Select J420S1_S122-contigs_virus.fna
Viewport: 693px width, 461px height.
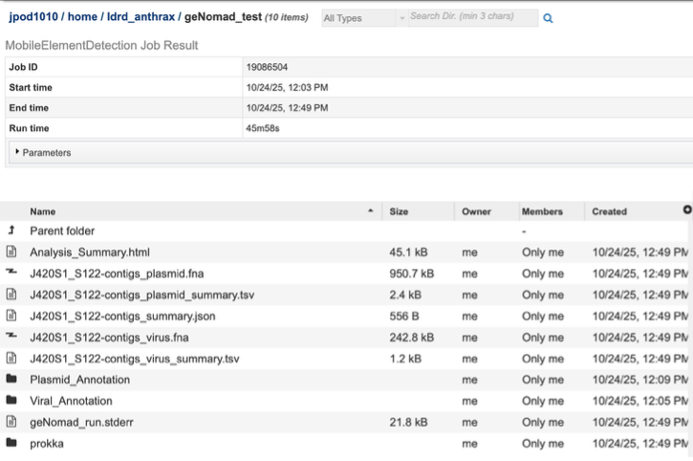(109, 337)
